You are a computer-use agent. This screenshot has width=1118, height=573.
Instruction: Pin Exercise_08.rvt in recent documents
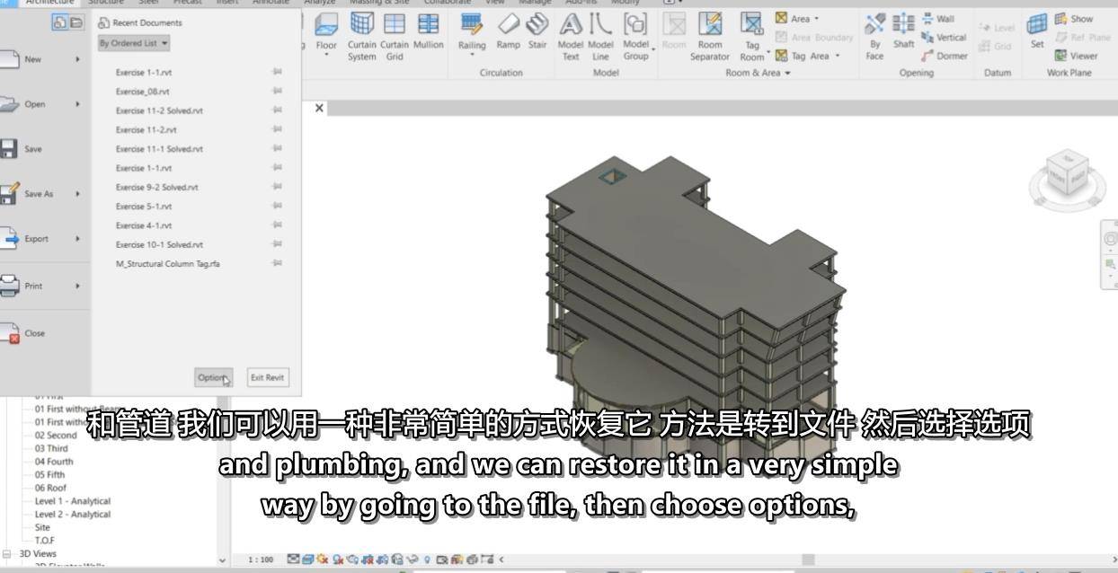coord(277,92)
